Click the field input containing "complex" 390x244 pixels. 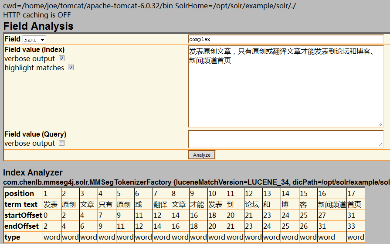pos(285,39)
